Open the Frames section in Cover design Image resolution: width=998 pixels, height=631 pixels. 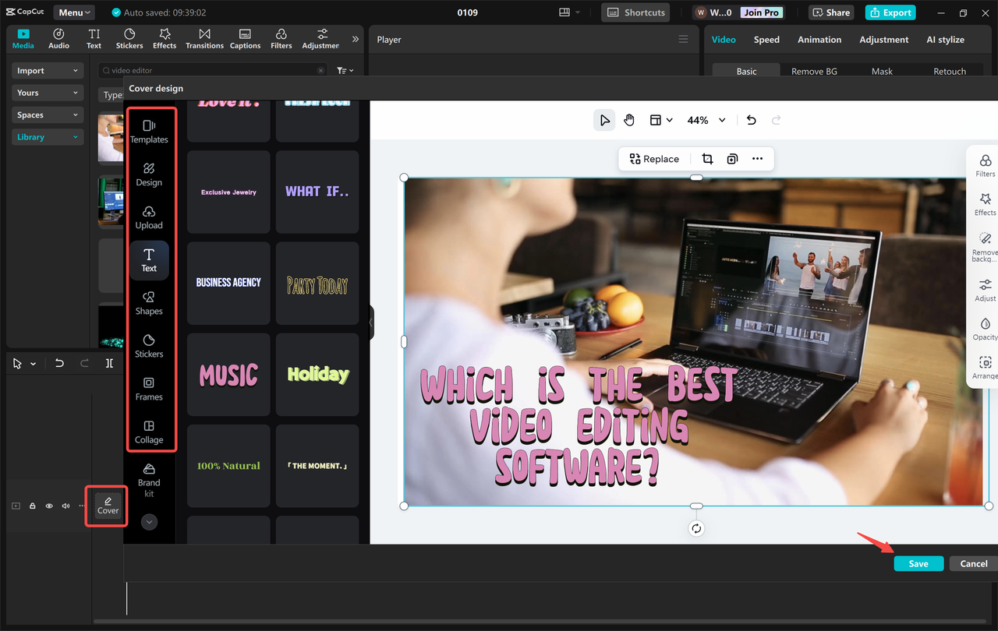tap(149, 389)
